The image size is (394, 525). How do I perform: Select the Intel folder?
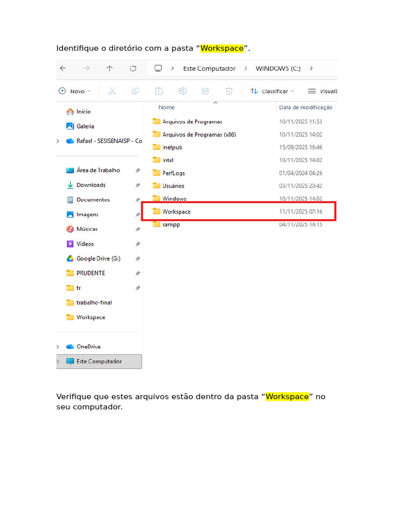pos(163,160)
